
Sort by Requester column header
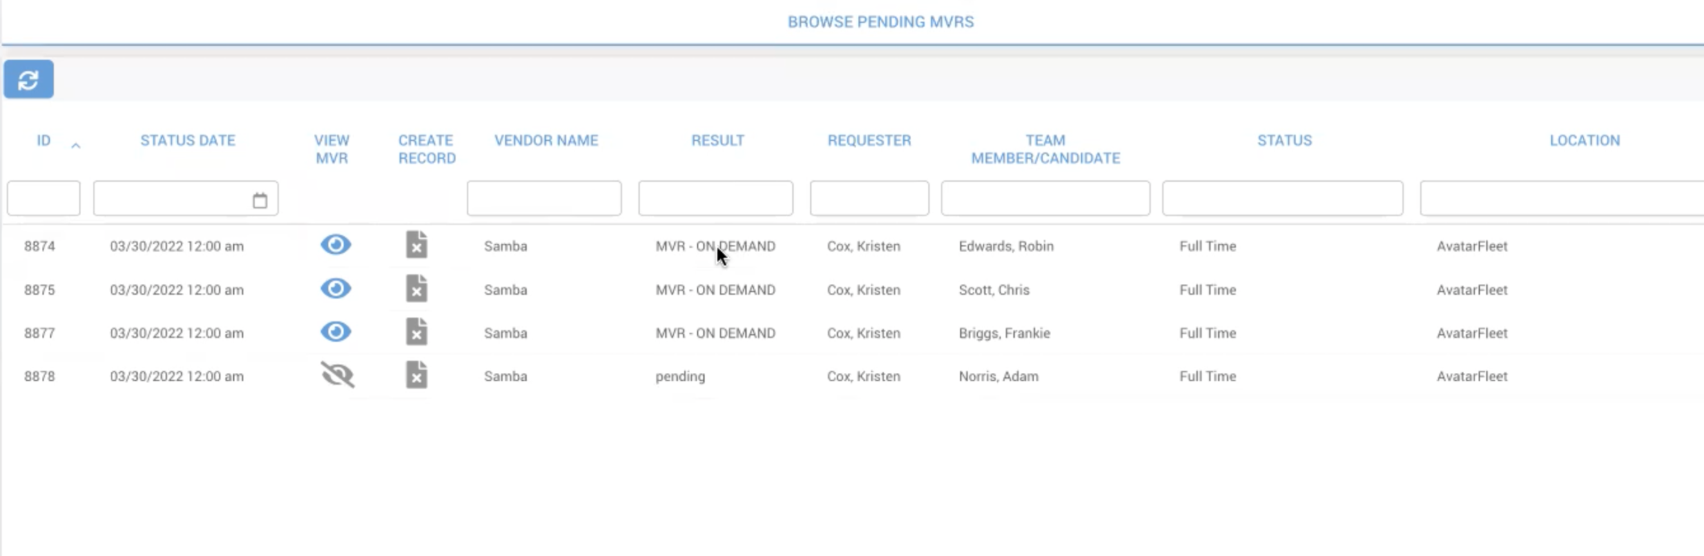tap(869, 141)
